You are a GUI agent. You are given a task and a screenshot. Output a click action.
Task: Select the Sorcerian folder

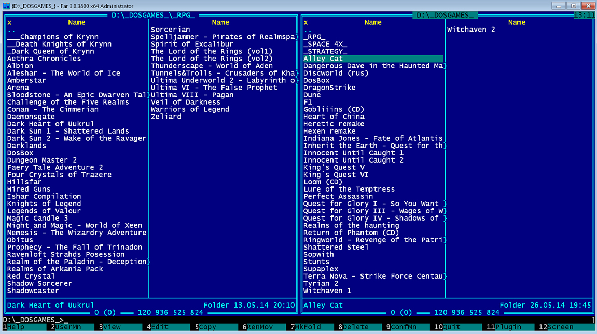point(170,30)
